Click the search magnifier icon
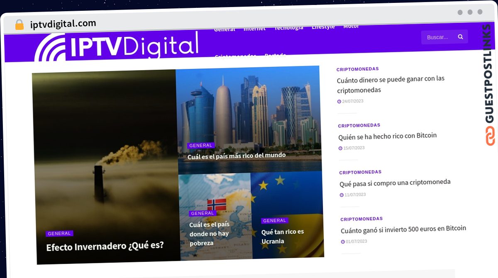The height and width of the screenshot is (278, 498). tap(460, 37)
